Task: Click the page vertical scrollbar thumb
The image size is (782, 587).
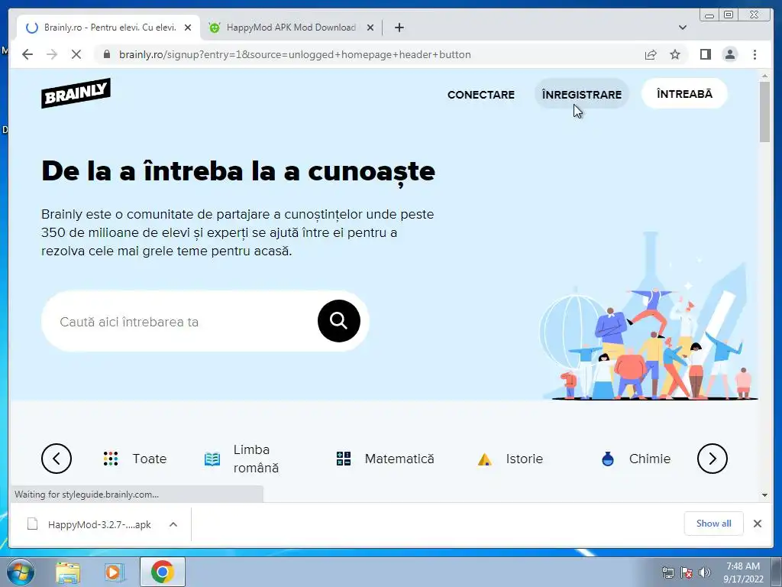Action: (764, 112)
